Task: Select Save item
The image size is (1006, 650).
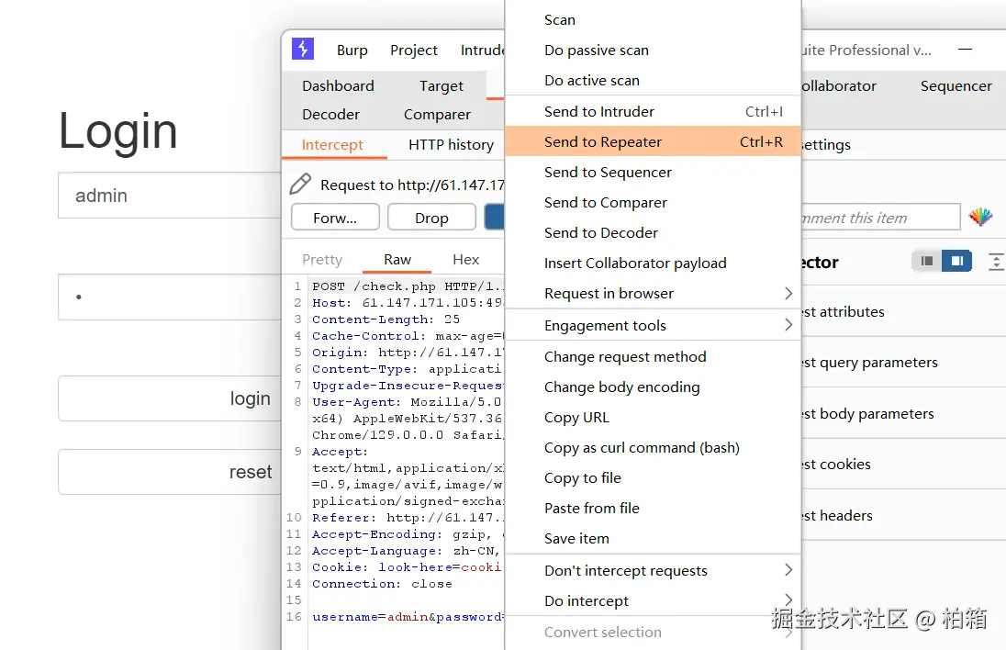Action: click(x=654, y=538)
